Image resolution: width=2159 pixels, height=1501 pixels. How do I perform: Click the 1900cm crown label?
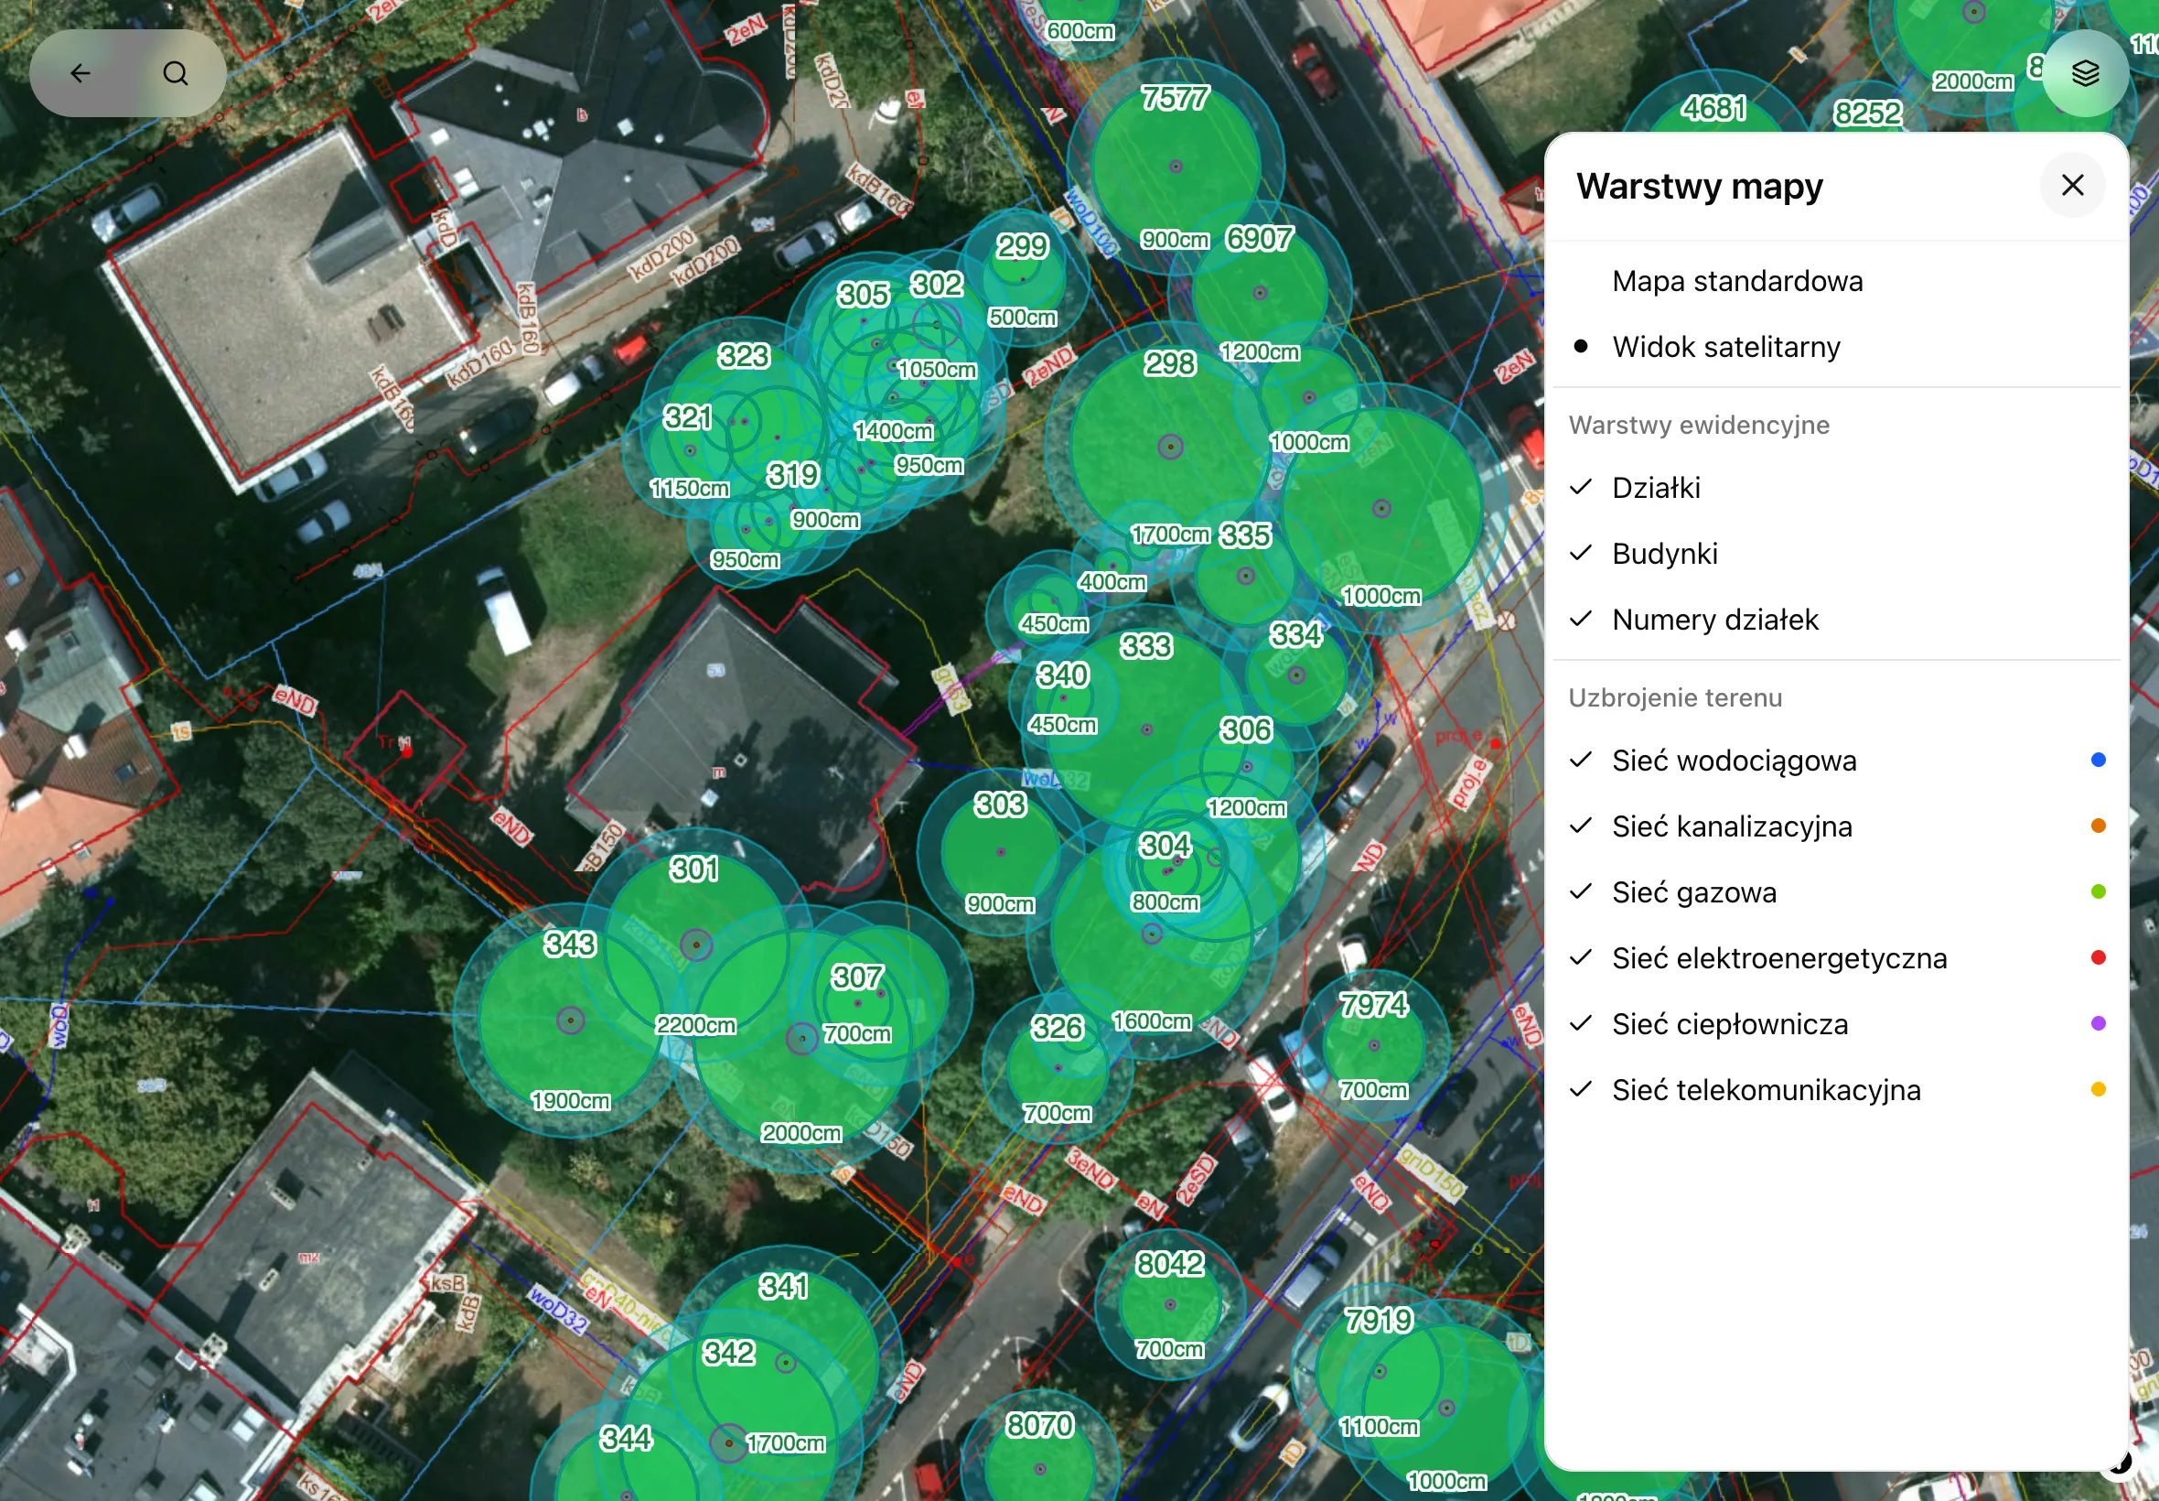coord(571,1101)
